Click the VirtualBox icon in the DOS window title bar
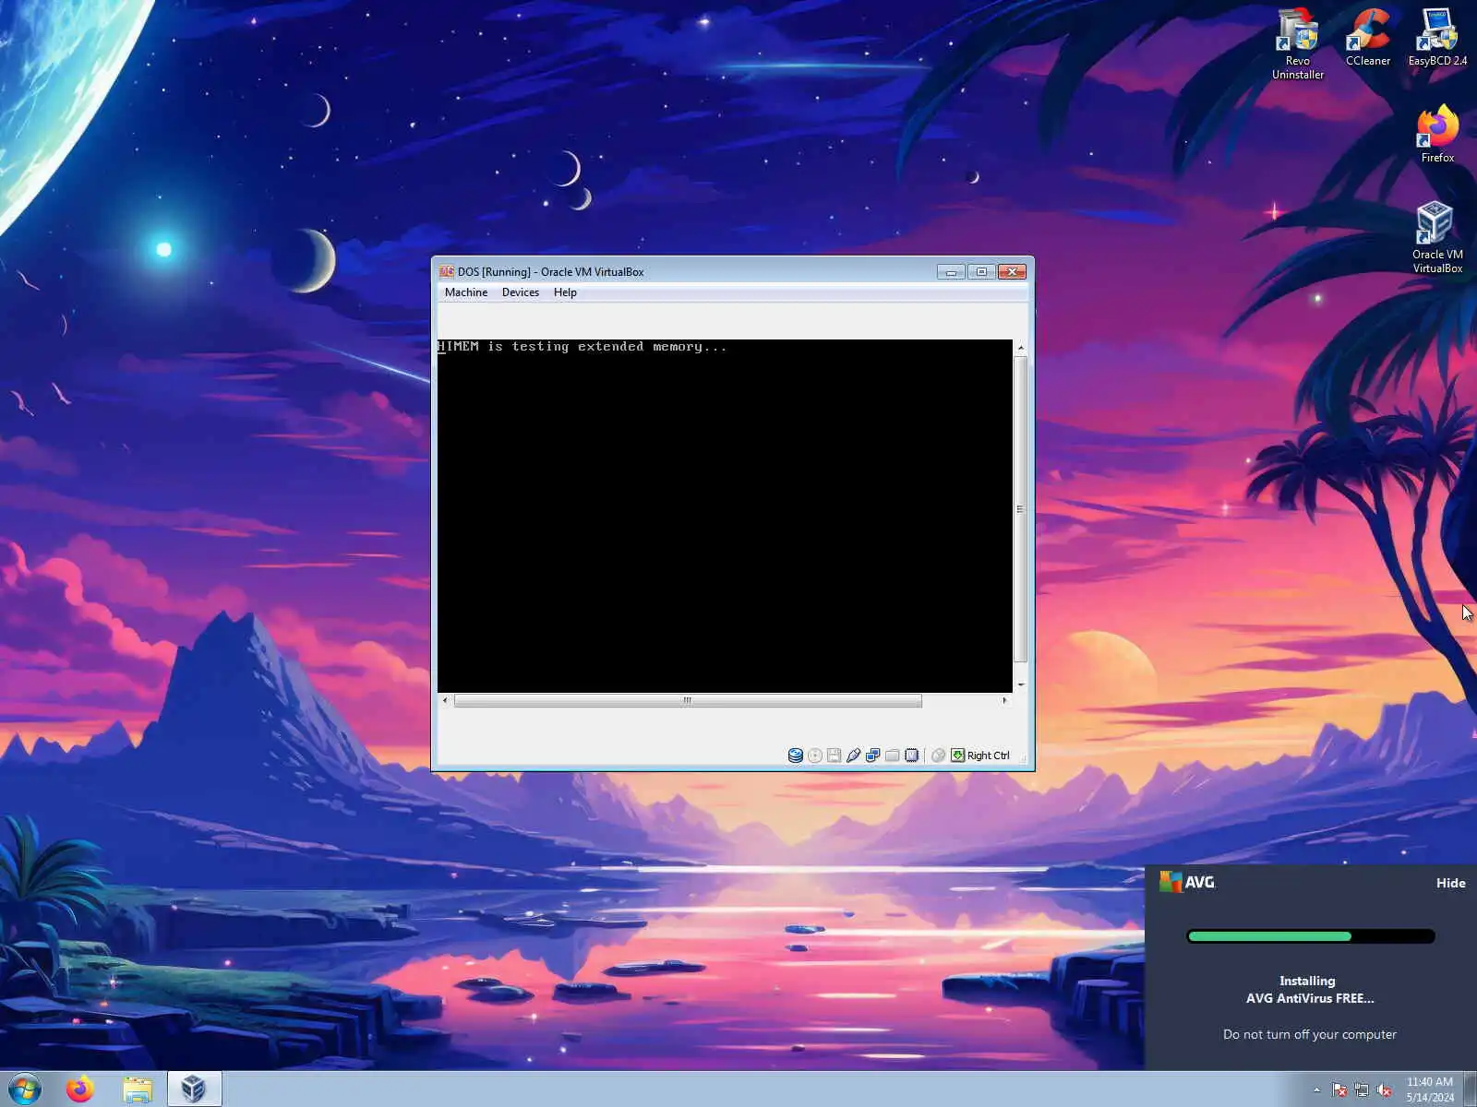Image resolution: width=1477 pixels, height=1107 pixels. tap(447, 271)
